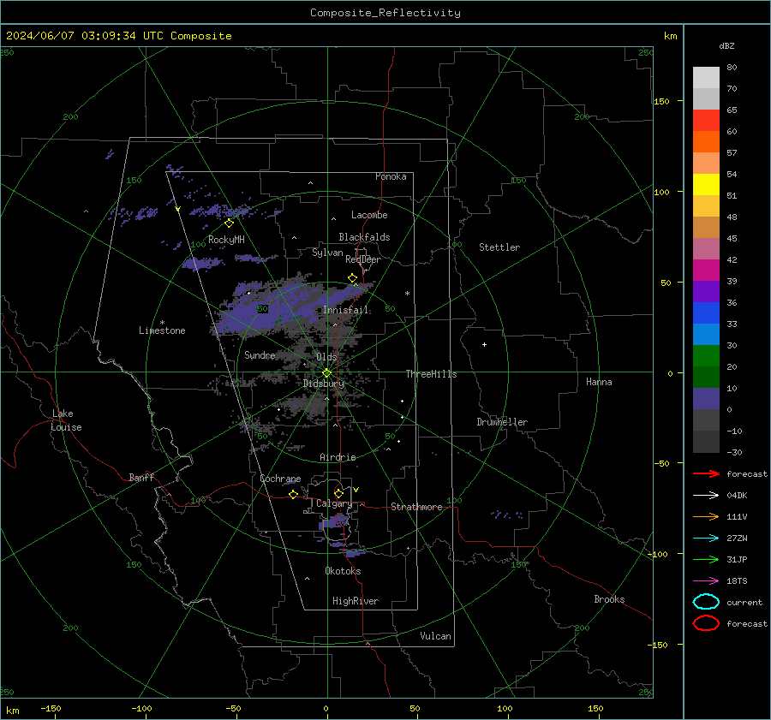
Task: Click the green 31JP arrow icon
Action: [706, 559]
